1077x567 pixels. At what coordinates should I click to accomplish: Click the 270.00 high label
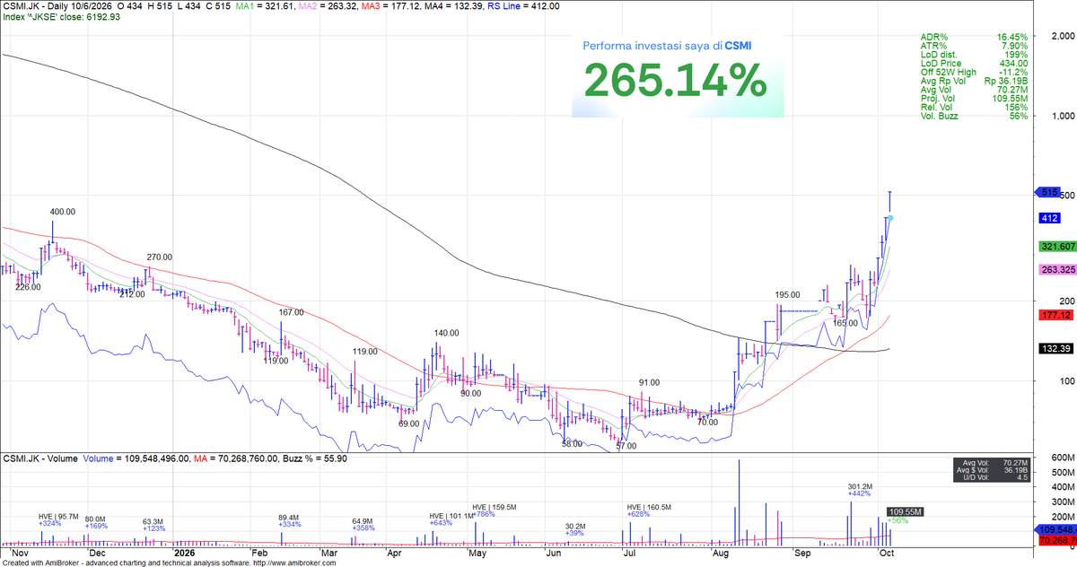coord(159,257)
